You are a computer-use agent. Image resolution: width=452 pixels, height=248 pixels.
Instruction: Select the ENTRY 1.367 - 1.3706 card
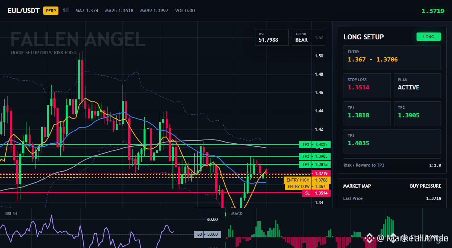point(392,58)
